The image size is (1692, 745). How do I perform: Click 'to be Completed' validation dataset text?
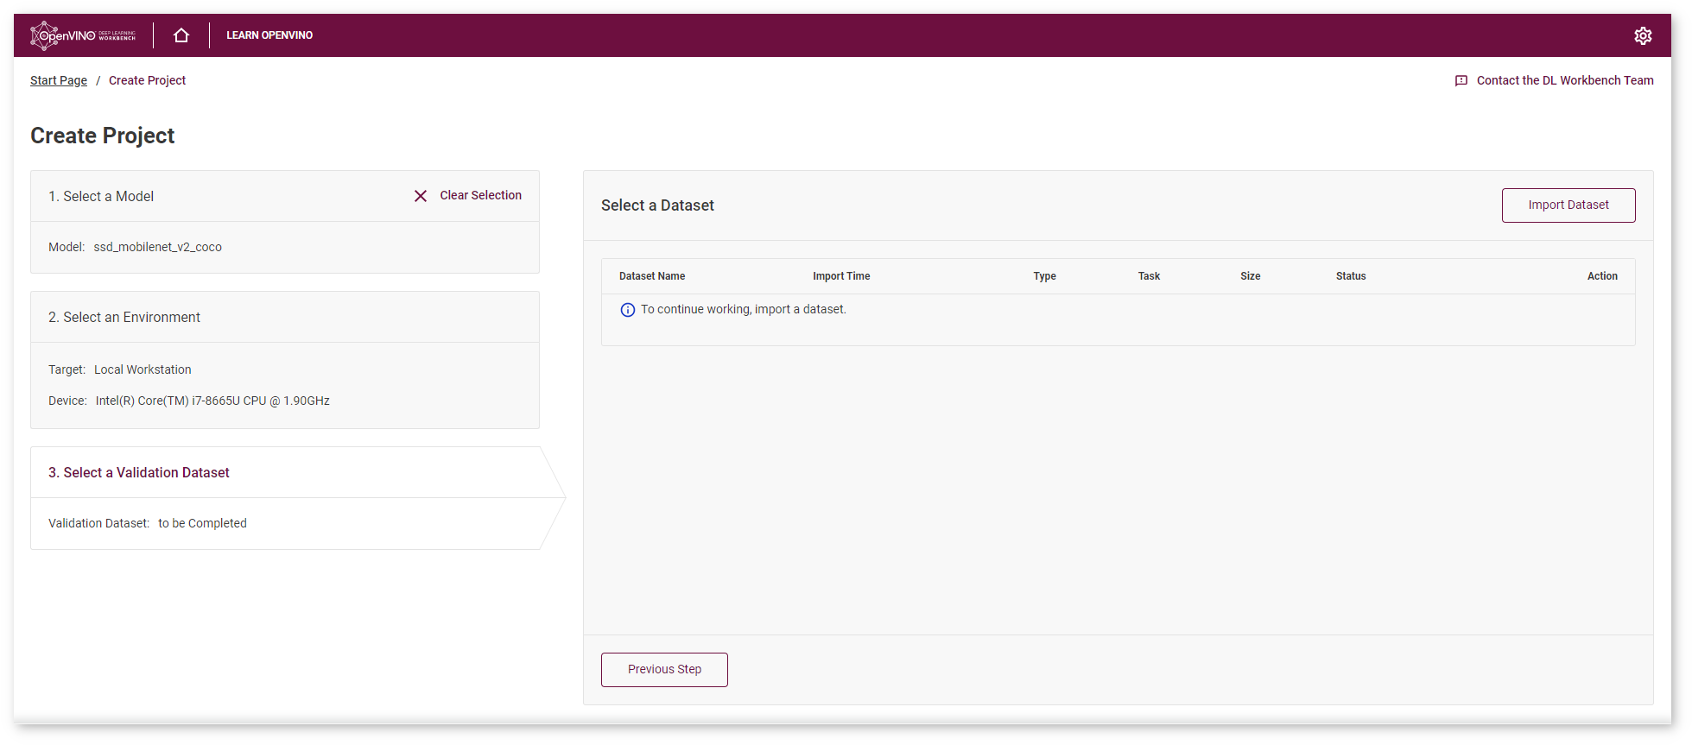coord(202,523)
